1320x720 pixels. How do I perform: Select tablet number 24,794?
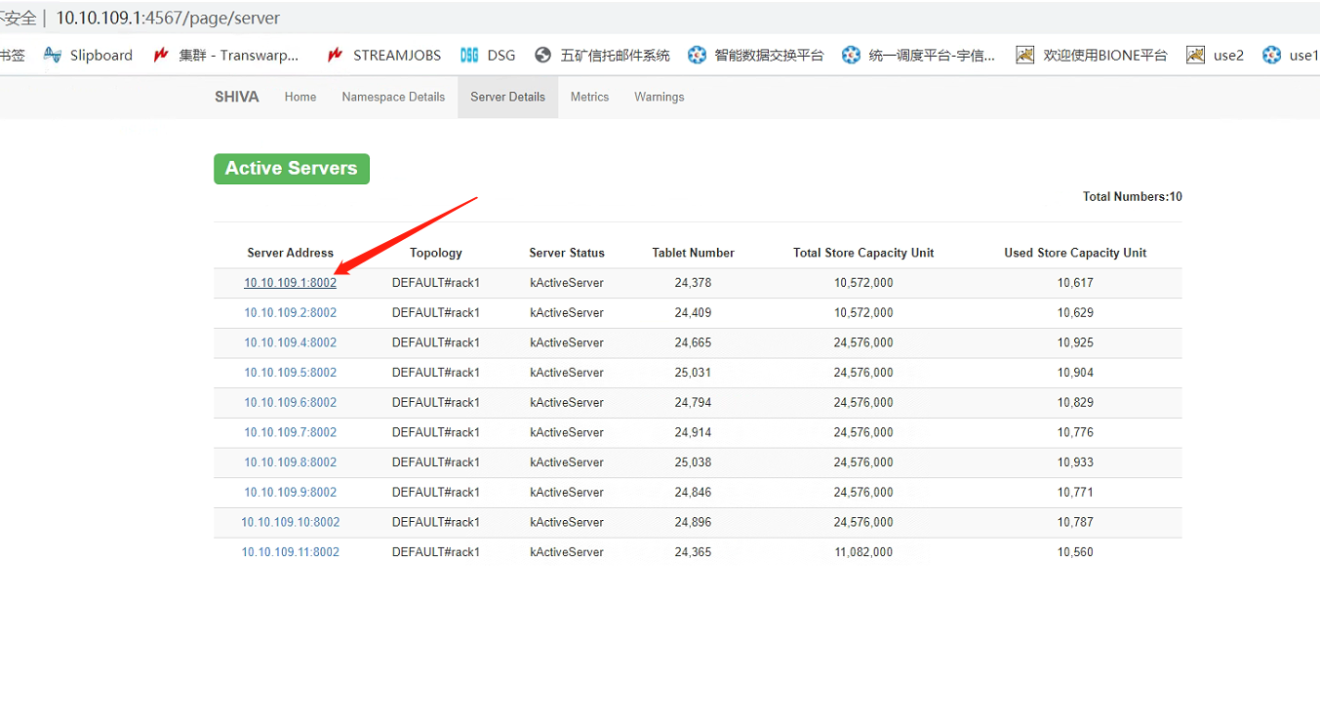(x=693, y=402)
